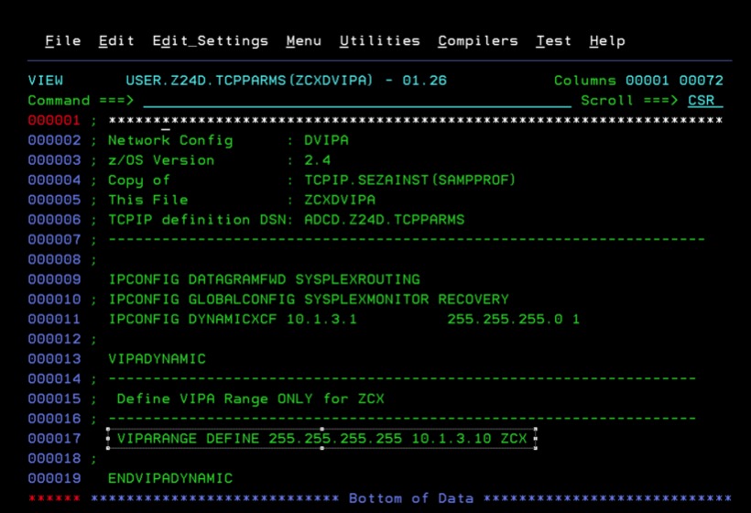Click ADCD.Z24D.TCPPARMS DSN text
Screen dimensions: 751x513
point(384,220)
